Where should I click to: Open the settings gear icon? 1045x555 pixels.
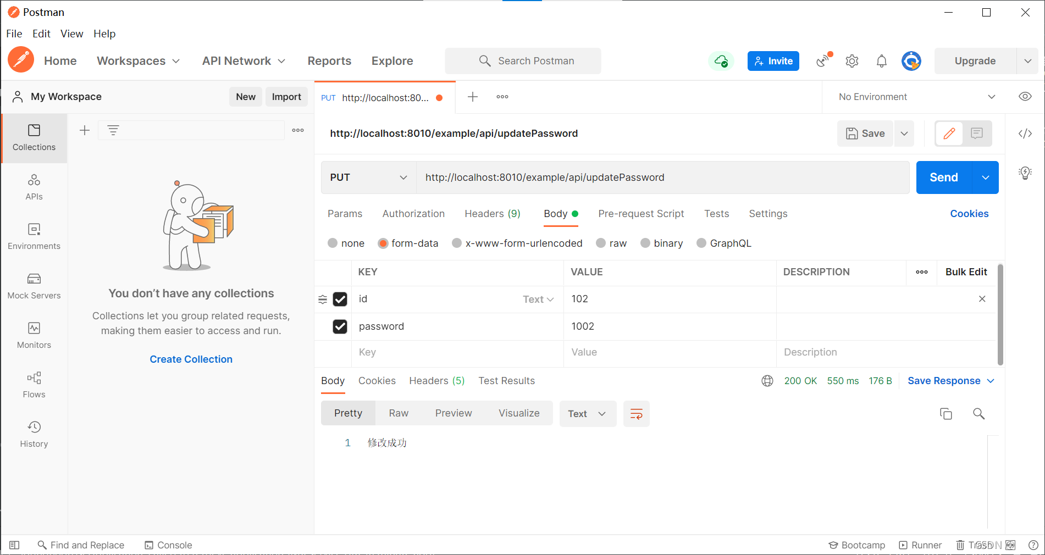[x=852, y=61]
